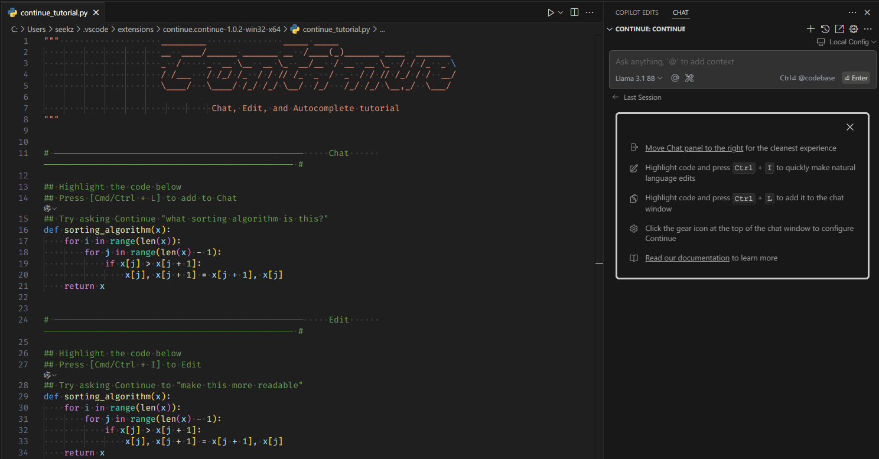Click Move Chat panel to the right link

click(694, 148)
